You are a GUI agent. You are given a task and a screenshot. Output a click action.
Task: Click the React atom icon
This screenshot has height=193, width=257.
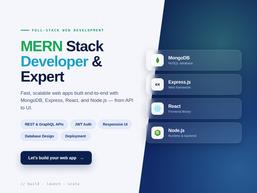(x=157, y=109)
